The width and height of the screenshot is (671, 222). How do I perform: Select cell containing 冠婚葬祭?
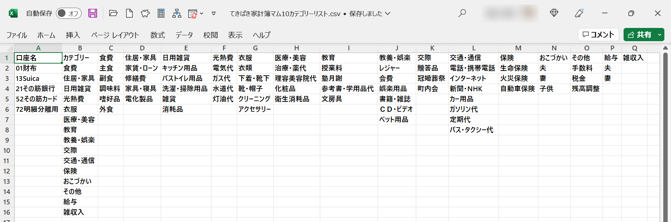(x=432, y=79)
